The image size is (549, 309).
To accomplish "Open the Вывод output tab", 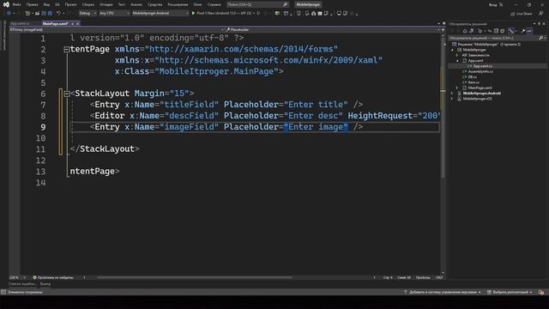I will [45, 284].
